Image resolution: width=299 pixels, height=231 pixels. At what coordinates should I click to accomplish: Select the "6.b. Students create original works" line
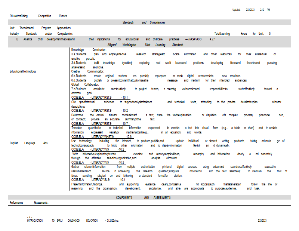(x=156, y=76)
